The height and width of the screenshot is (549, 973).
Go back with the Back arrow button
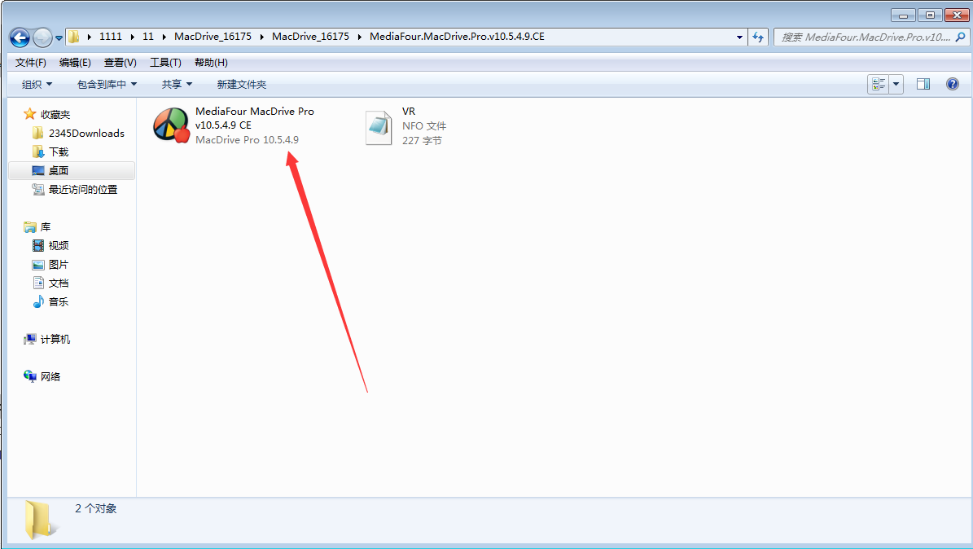pos(20,38)
